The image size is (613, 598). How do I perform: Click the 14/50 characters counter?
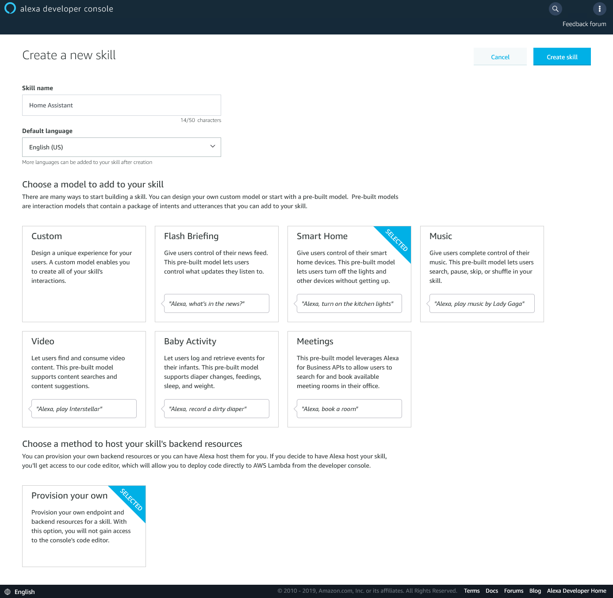(201, 120)
